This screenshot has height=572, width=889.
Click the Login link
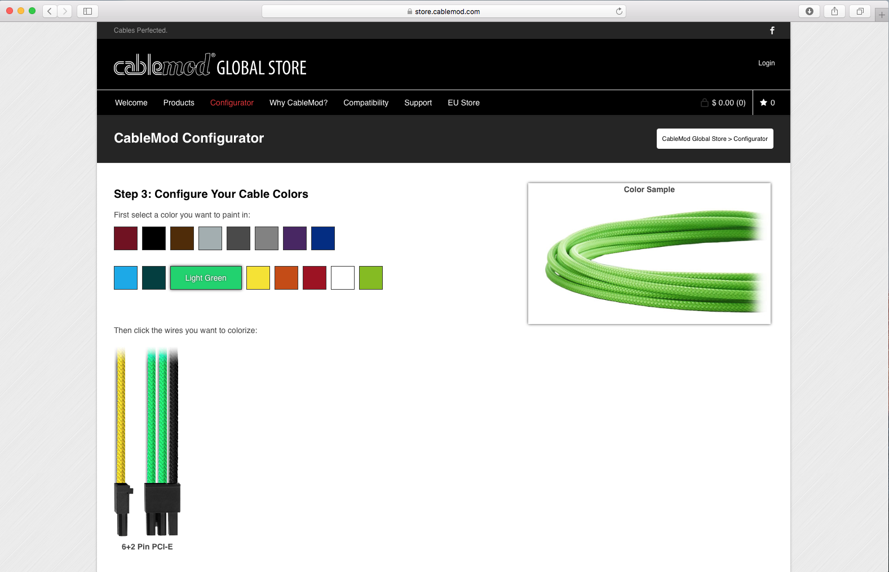click(x=766, y=63)
